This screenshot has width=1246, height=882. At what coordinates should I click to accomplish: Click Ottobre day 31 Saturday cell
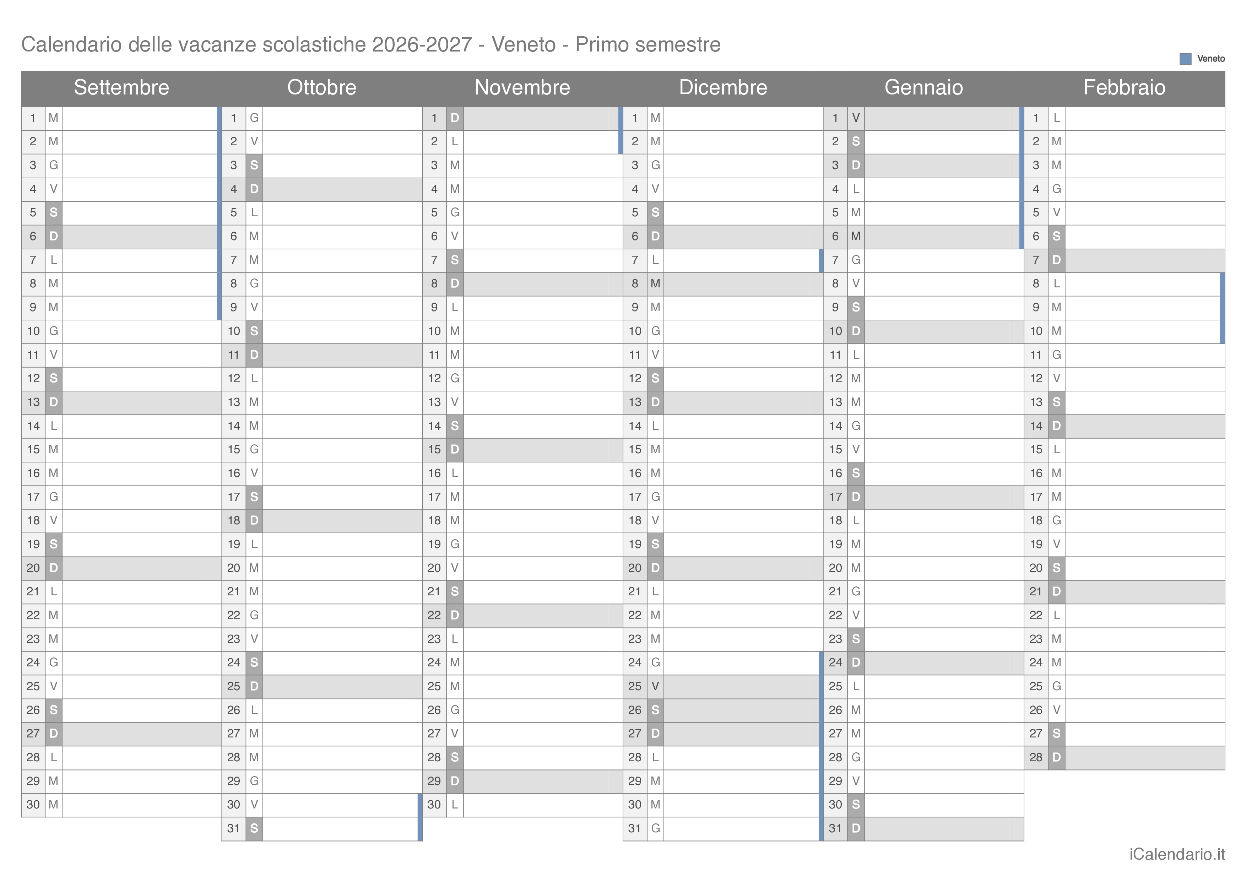coord(254,829)
